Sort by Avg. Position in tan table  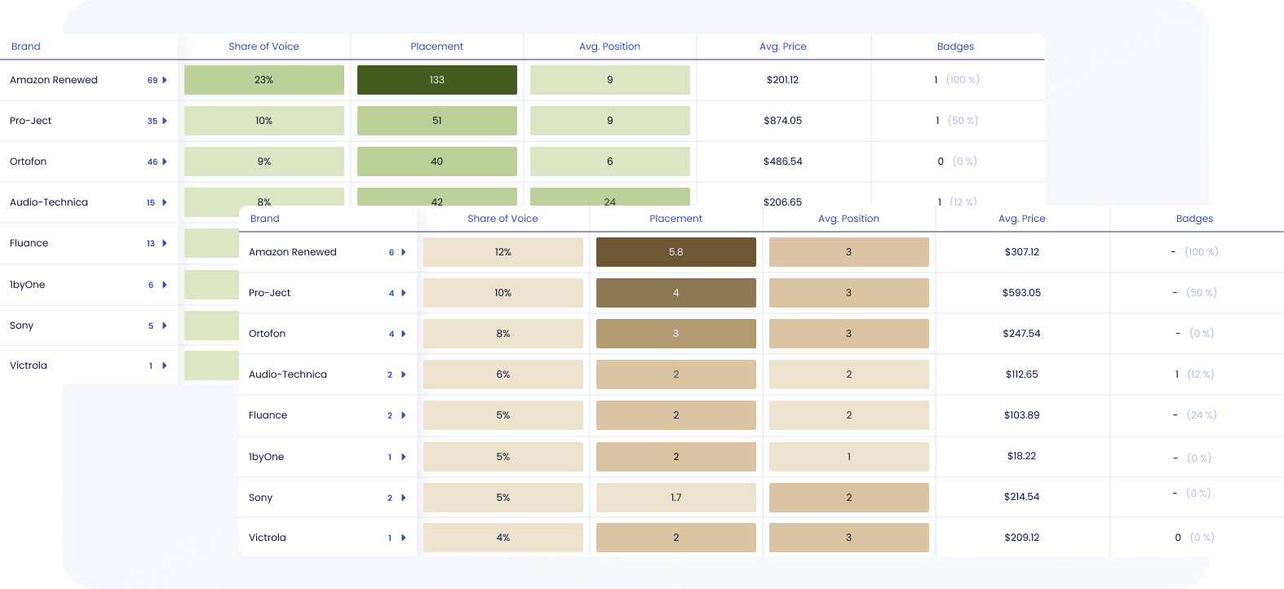(x=848, y=219)
